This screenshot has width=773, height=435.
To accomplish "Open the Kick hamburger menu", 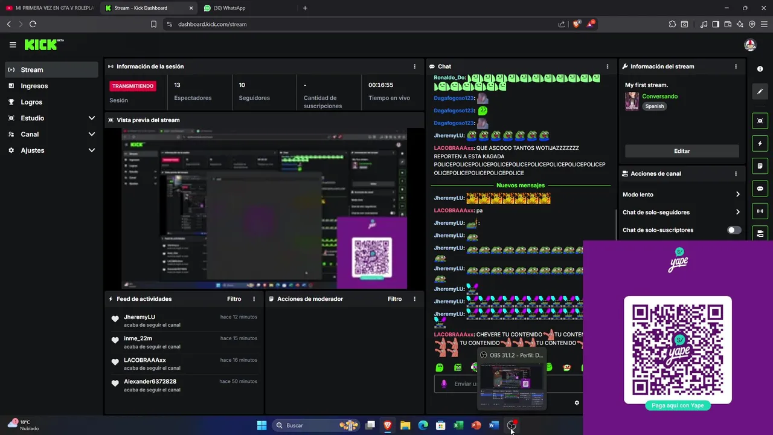I will pyautogui.click(x=13, y=45).
